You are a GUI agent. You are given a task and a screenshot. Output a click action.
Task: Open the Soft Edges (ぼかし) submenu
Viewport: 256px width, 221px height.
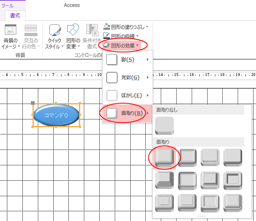[127, 95]
